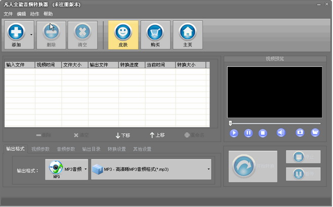This screenshot has width=333, height=207.
Task: Click 上移 to move item up
Action: pyautogui.click(x=157, y=135)
